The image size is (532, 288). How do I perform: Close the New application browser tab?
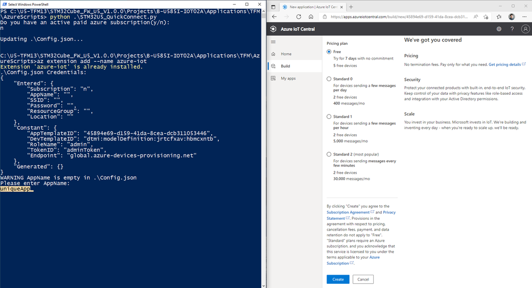tap(341, 7)
